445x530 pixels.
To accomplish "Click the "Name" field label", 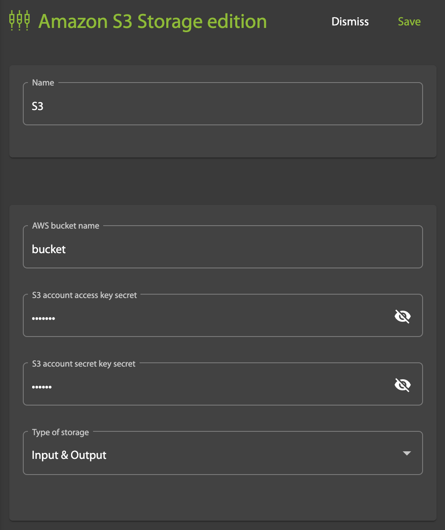I will 43,83.
